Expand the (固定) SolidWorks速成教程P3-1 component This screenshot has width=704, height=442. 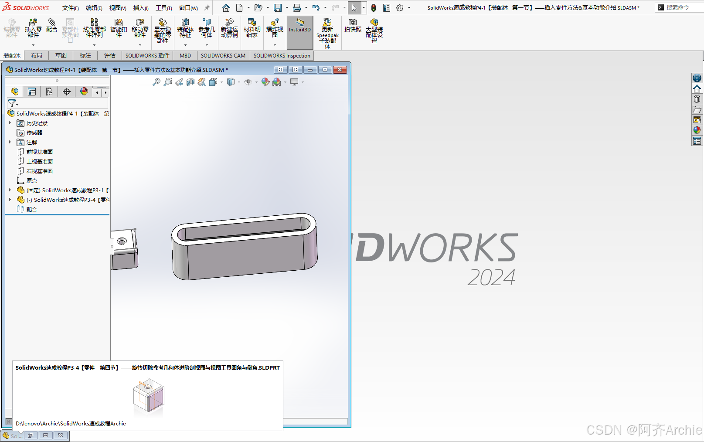pos(10,190)
